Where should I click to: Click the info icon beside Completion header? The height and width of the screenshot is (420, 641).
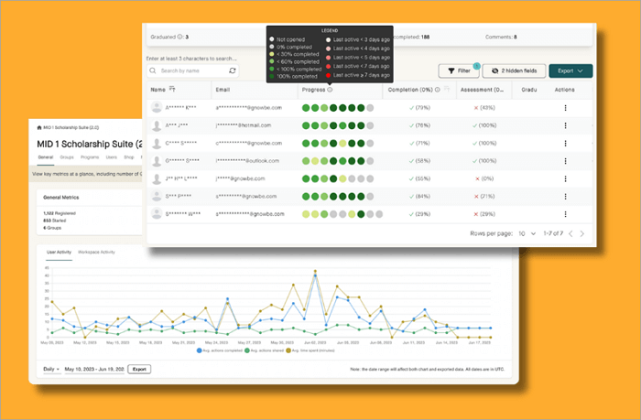click(x=438, y=90)
